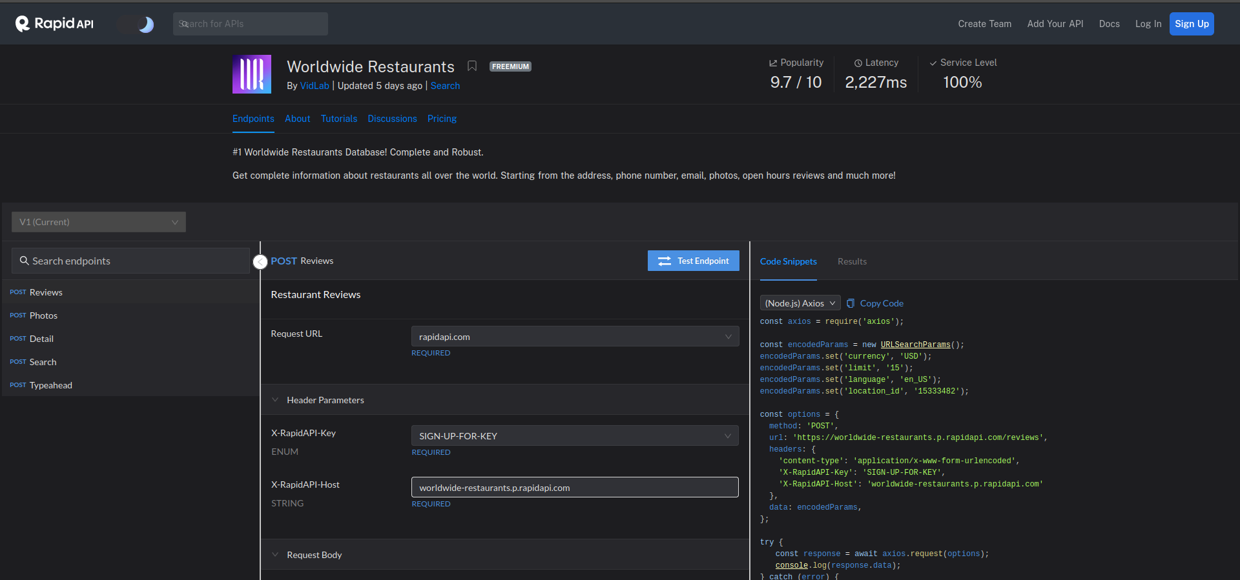Click the Worldwide Restaurants title
Screen dimensions: 1240x580
pyautogui.click(x=371, y=66)
